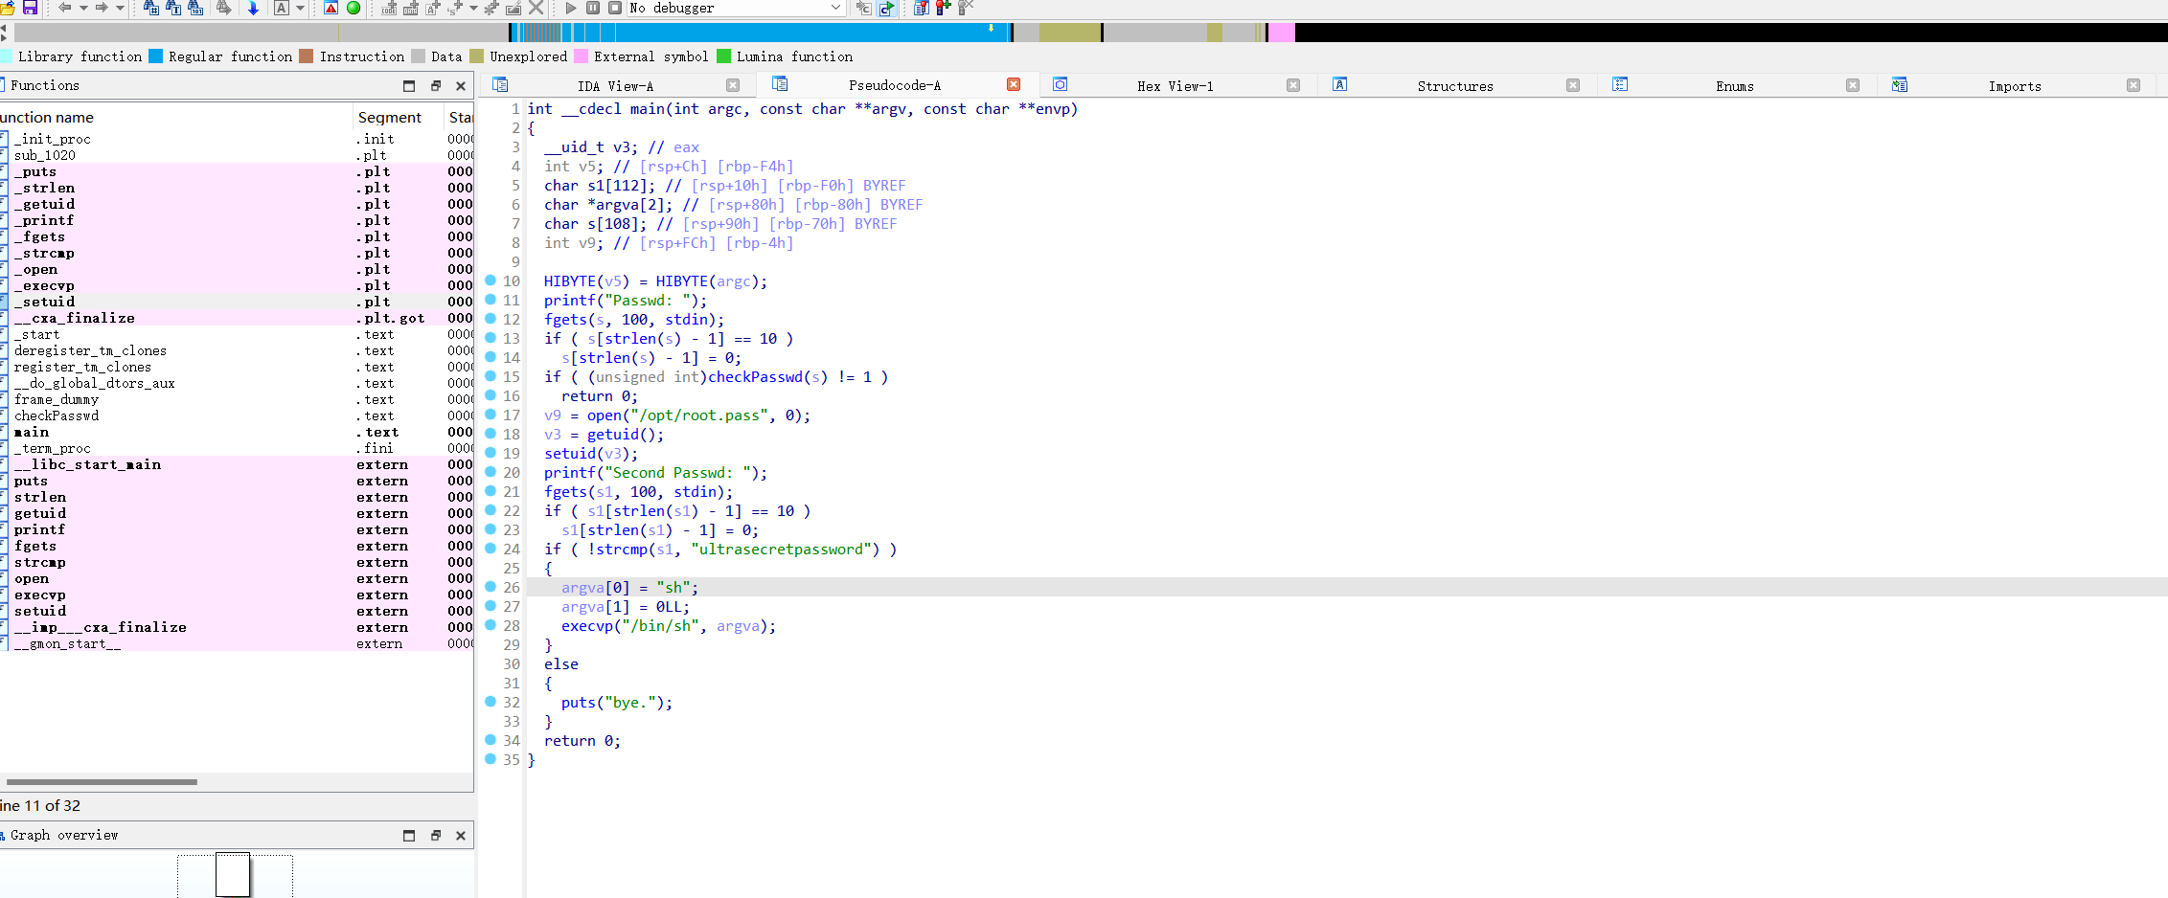Click the convert to code icon
The image size is (2168, 898).
point(389,8)
